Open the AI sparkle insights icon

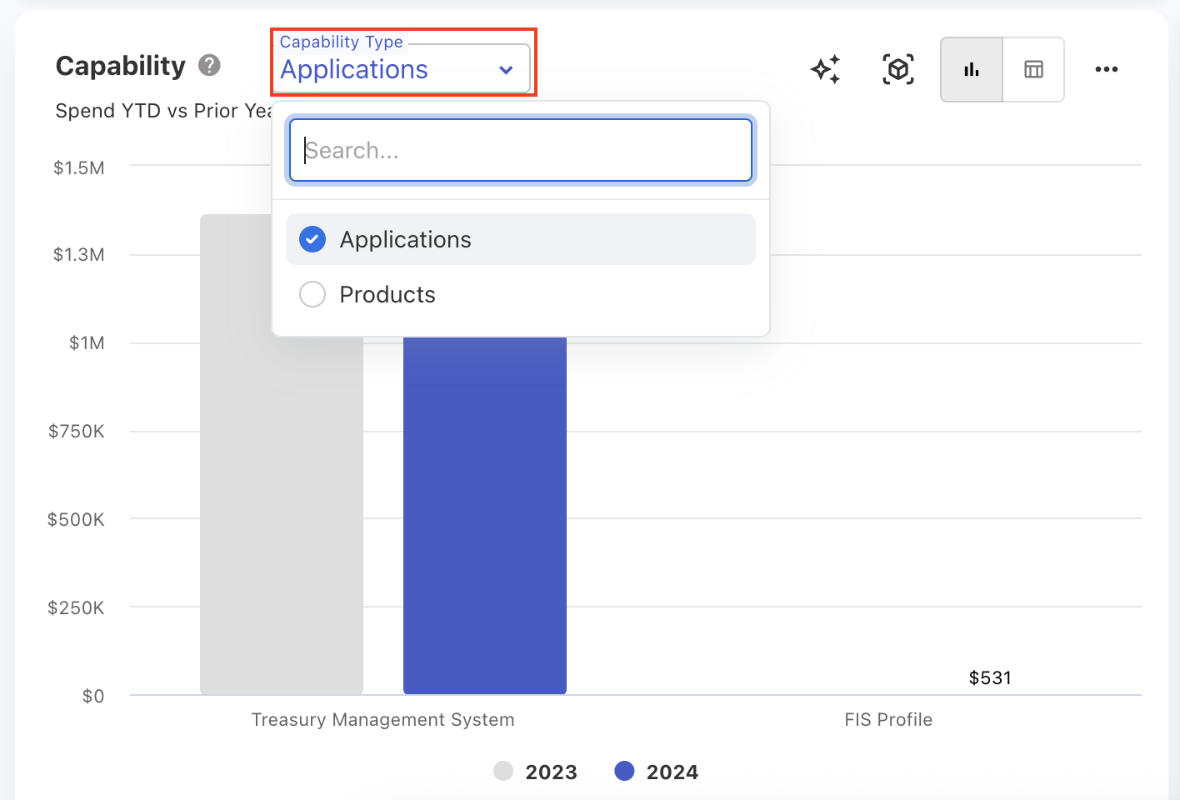point(825,69)
